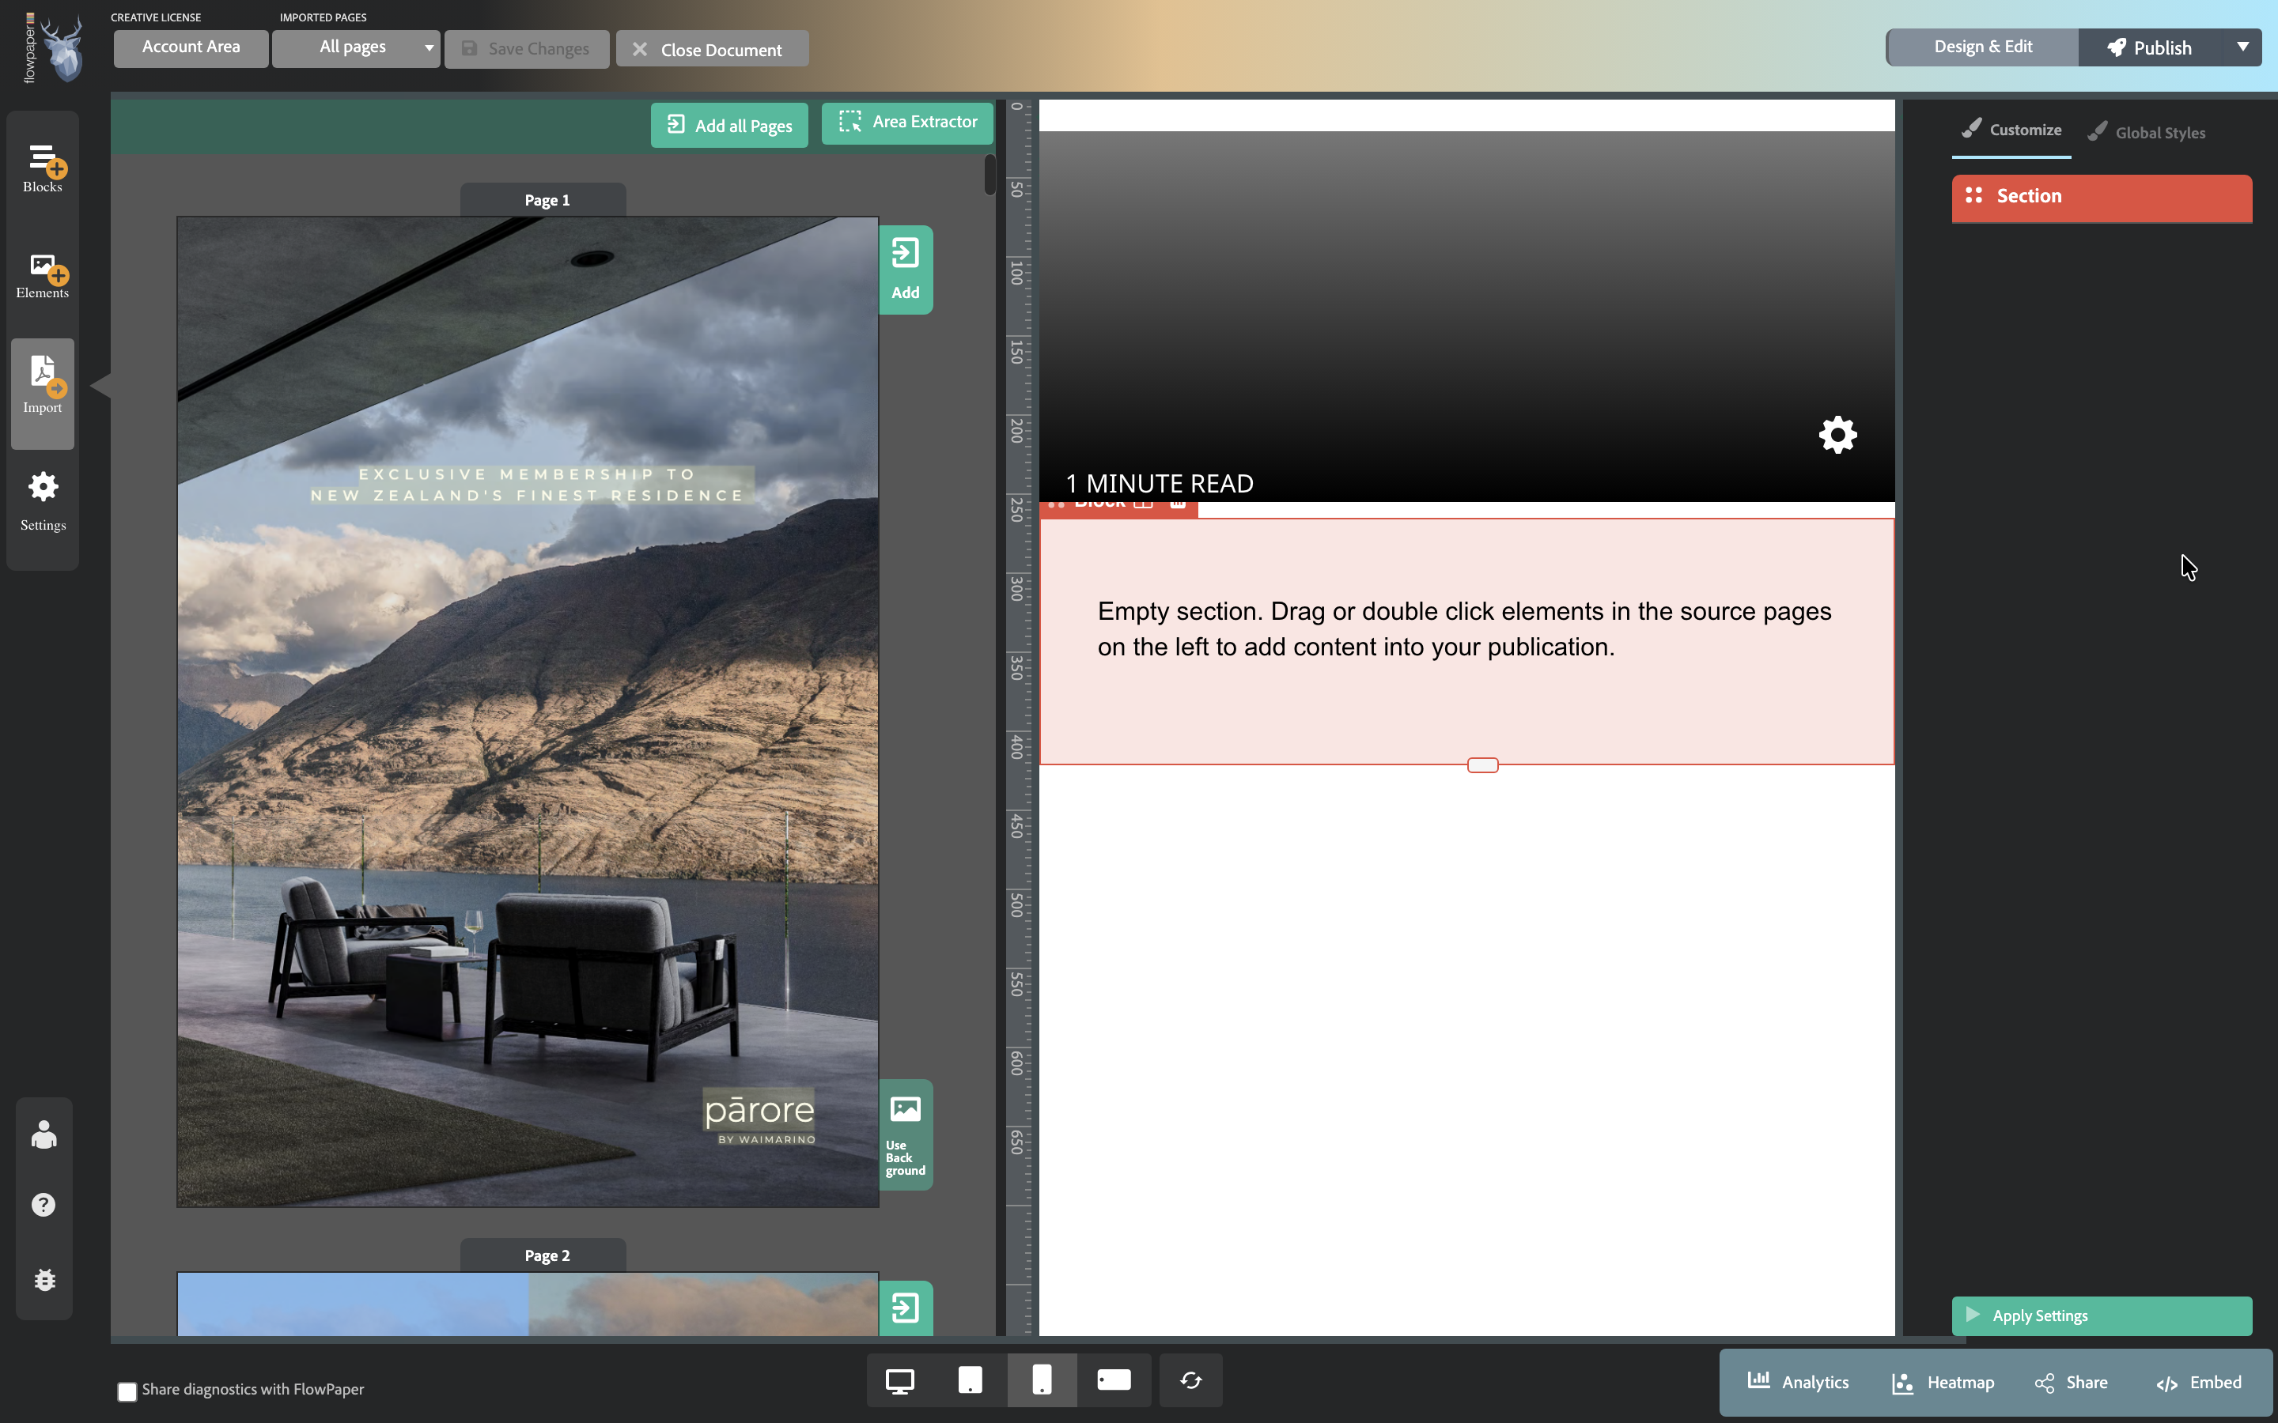The height and width of the screenshot is (1423, 2278).
Task: Click the user profile icon
Action: (44, 1135)
